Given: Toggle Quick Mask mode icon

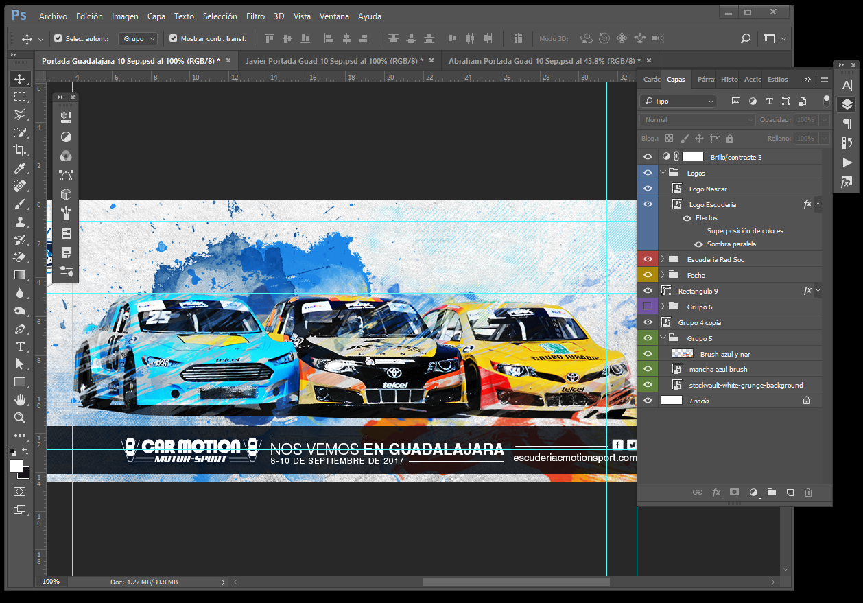Looking at the screenshot, I should coord(20,491).
